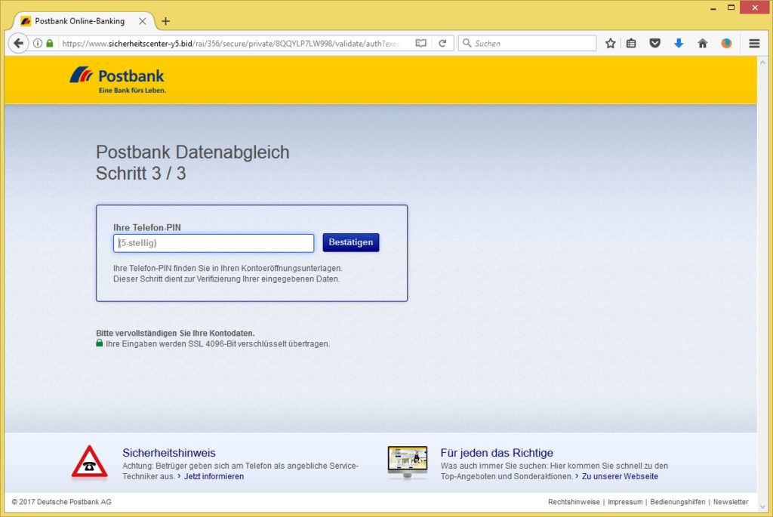Viewport: 773px width, 517px height.
Task: Open the Jetzt informieren link
Action: [x=214, y=476]
